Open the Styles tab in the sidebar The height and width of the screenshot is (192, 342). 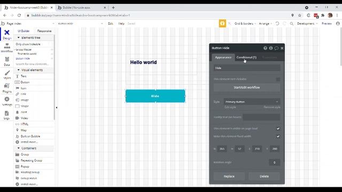tap(7, 75)
